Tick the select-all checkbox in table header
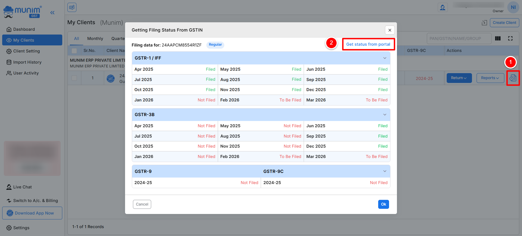The height and width of the screenshot is (236, 522). tap(74, 51)
